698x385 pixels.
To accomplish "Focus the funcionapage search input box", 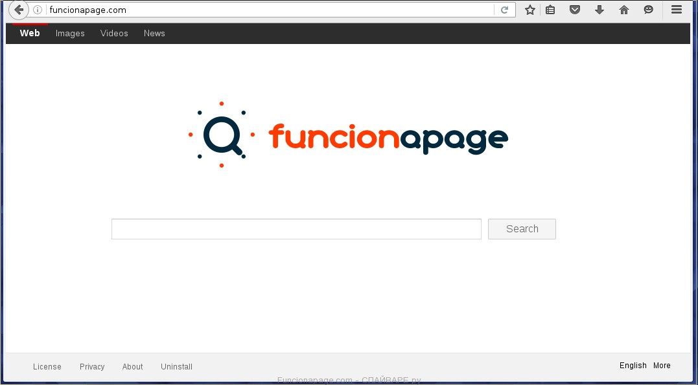I will tap(296, 229).
